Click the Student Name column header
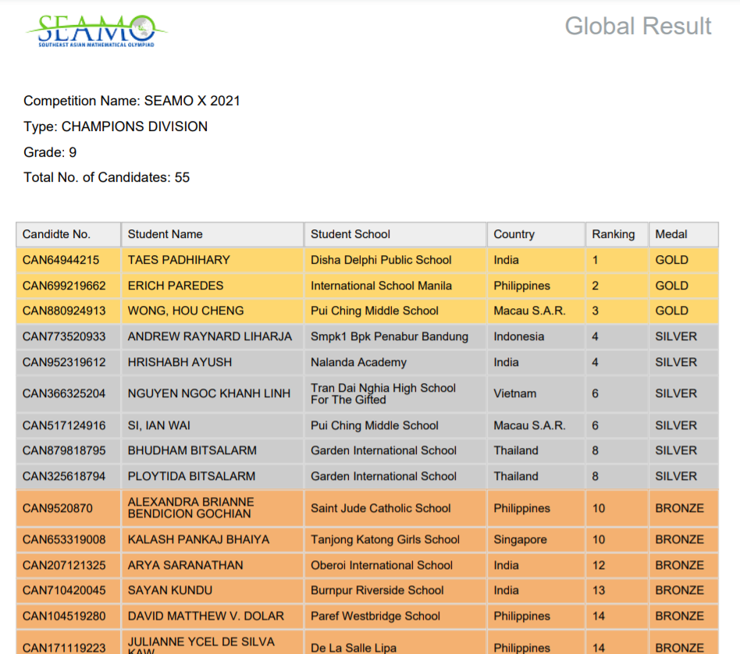This screenshot has height=654, width=740. pos(165,234)
